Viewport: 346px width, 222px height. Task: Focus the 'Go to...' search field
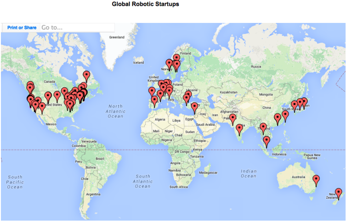[x=77, y=28]
